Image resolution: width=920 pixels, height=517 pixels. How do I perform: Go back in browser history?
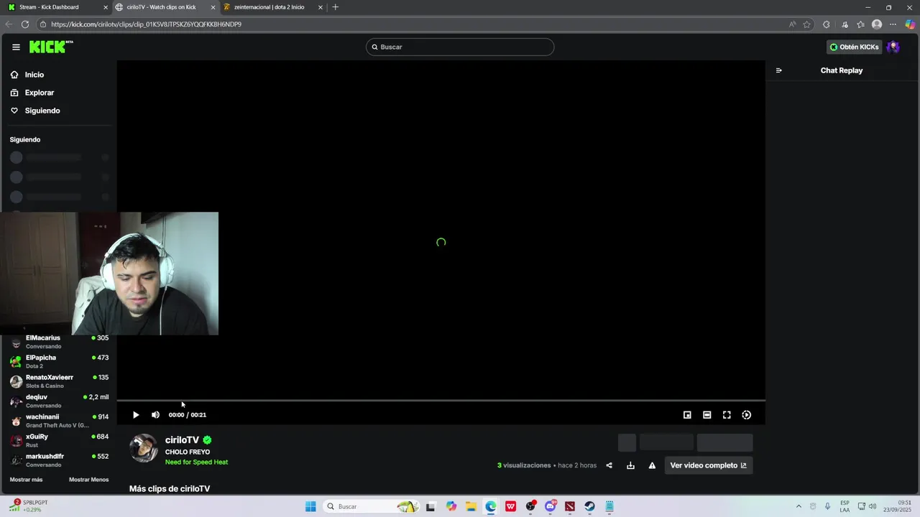(x=9, y=24)
